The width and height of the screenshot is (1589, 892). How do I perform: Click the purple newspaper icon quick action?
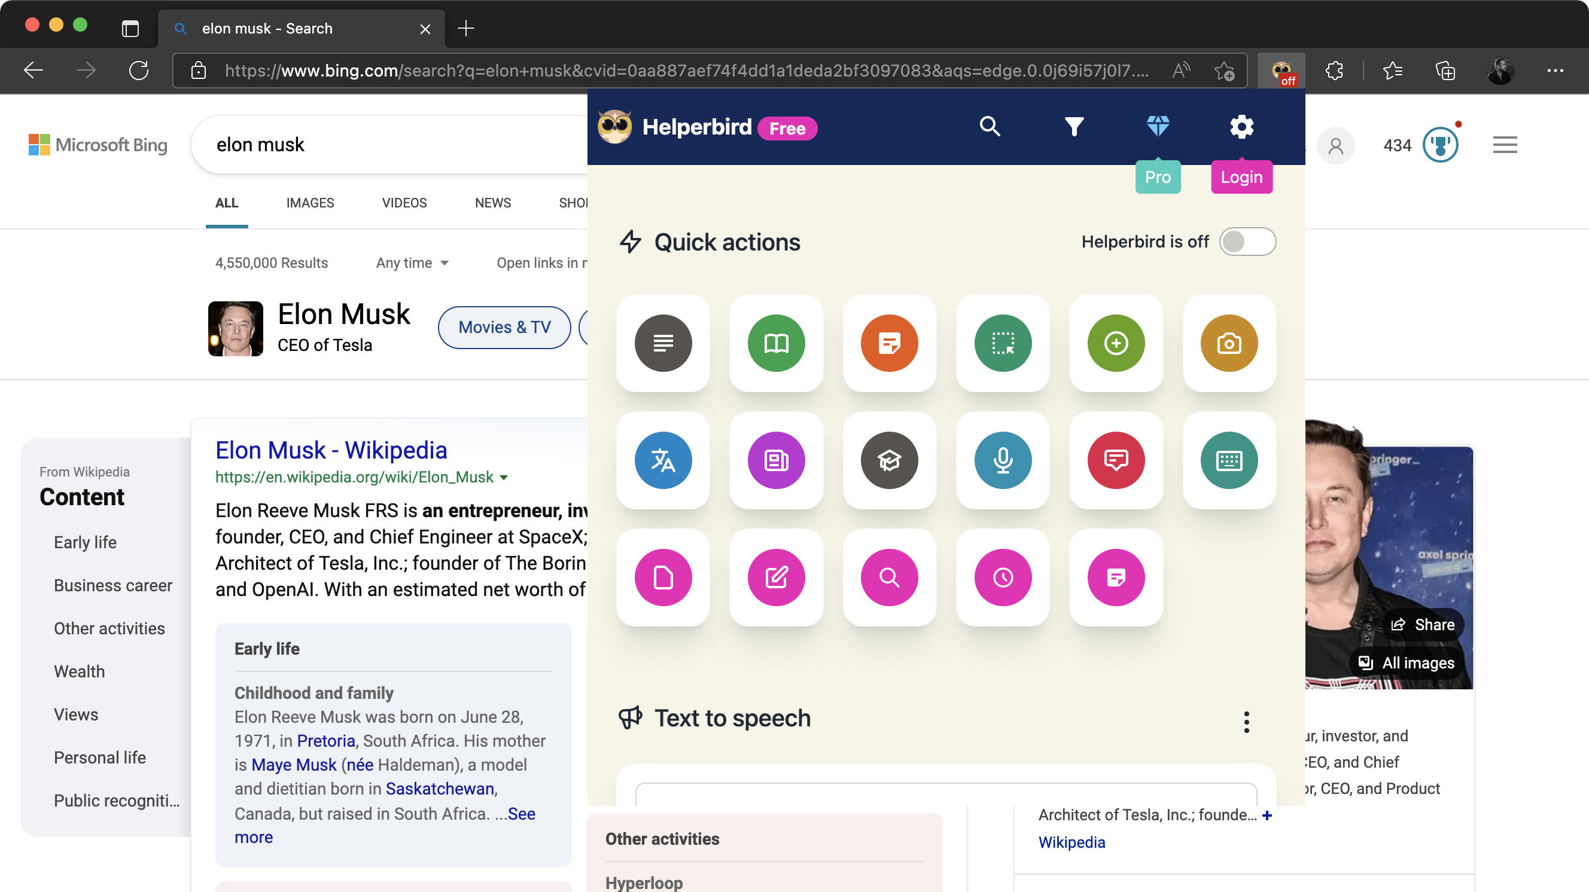coord(776,460)
